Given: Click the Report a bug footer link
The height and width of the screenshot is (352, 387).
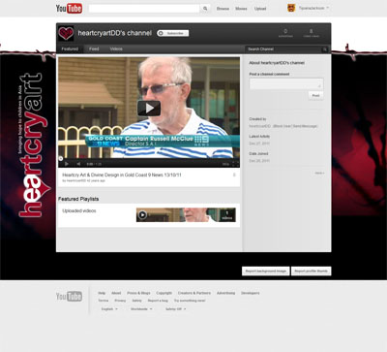Looking at the screenshot, I should click(158, 301).
